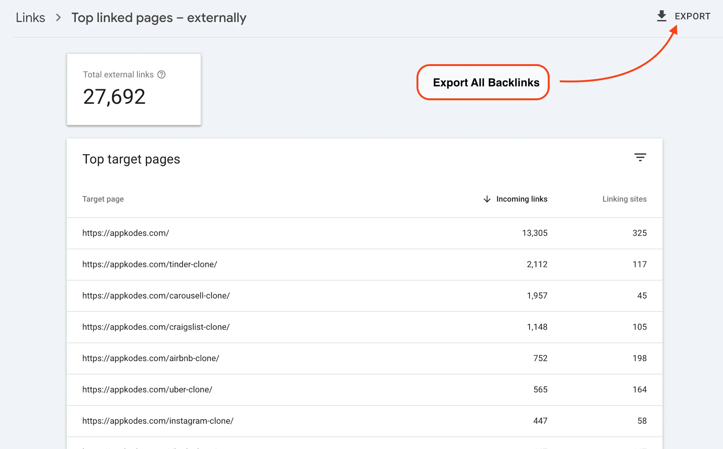Open the airbnb-clone target page row
The width and height of the screenshot is (723, 449).
pyautogui.click(x=365, y=358)
